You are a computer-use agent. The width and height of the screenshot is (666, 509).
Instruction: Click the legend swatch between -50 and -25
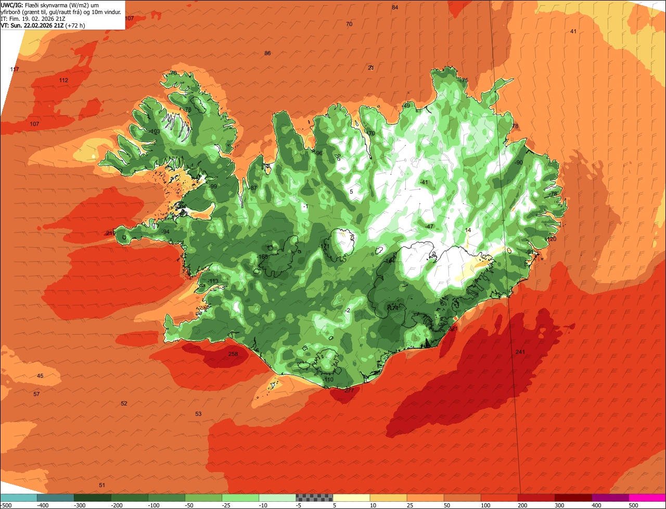point(203,498)
